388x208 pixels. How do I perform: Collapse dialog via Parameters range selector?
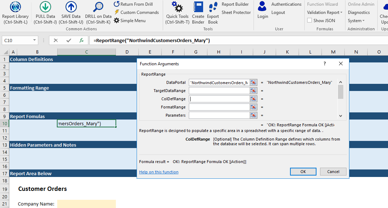[x=254, y=115]
